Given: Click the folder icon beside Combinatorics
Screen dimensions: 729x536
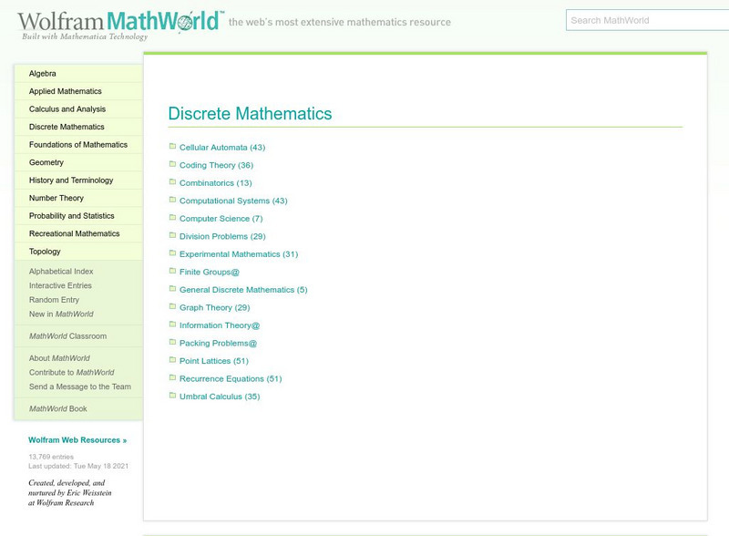Looking at the screenshot, I should click(x=172, y=182).
